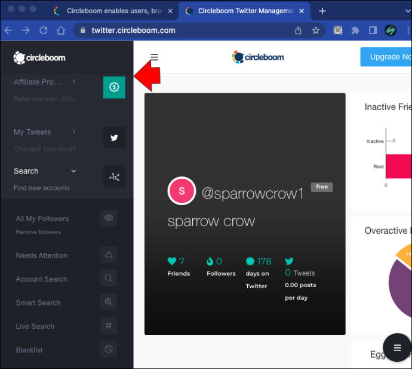
Task: Click the share icon in address bar
Action: tap(298, 31)
